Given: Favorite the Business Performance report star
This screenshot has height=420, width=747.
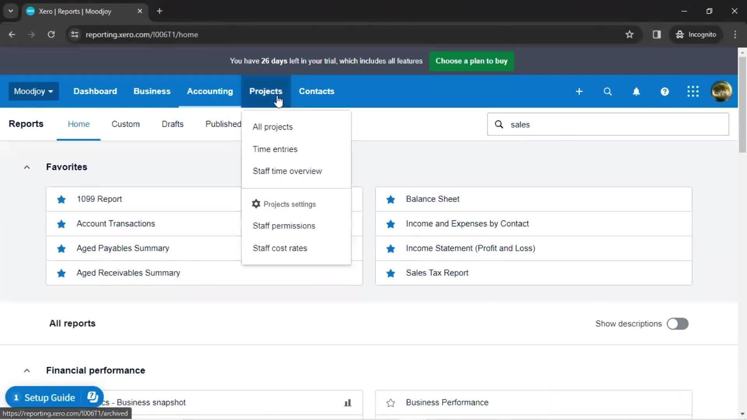Looking at the screenshot, I should pos(391,403).
